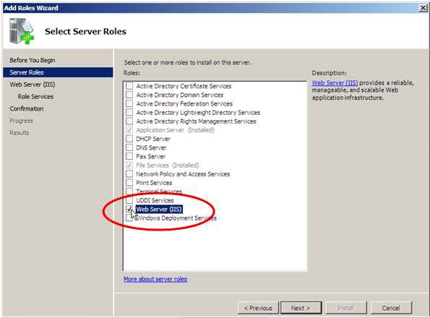Tick Active Directory Domain Services
This screenshot has height=318, width=430.
pos(129,95)
